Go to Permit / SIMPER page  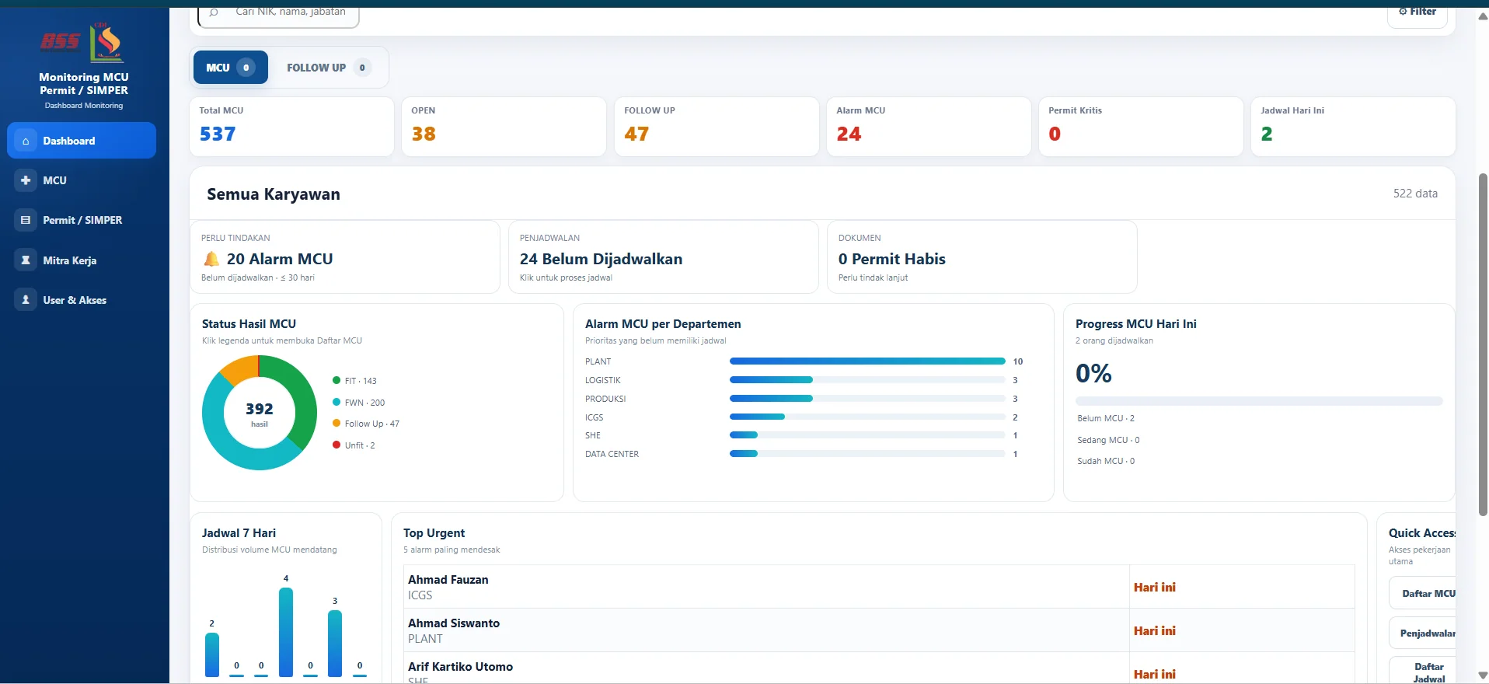tap(82, 220)
